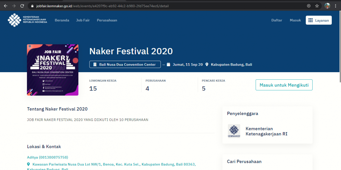This screenshot has width=341, height=170.
Task: Click the Kementerian Ketenagakerjaan logo in header
Action: point(28,20)
